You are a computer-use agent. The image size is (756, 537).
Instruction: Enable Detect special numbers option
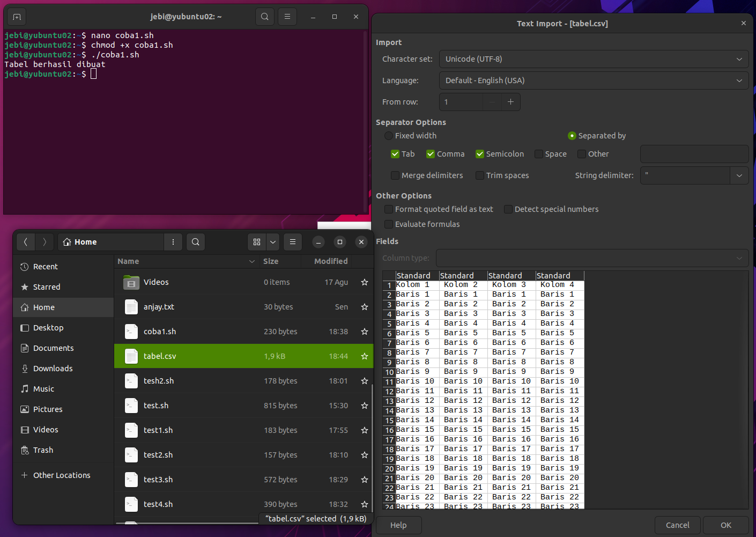click(508, 209)
